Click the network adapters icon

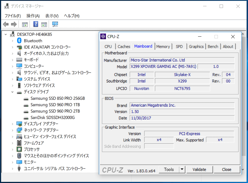click(19, 130)
